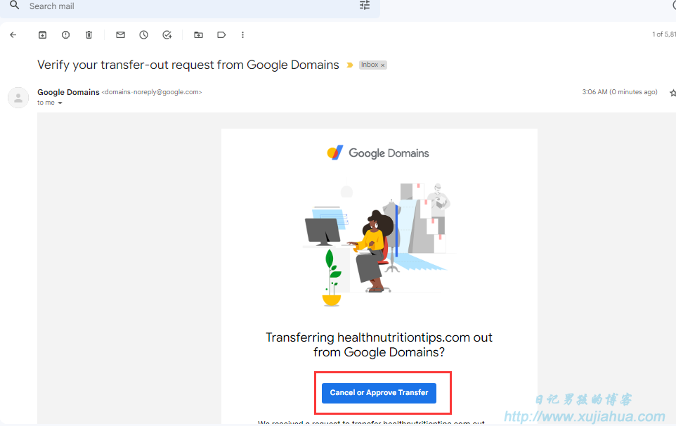Image resolution: width=676 pixels, height=426 pixels.
Task: Add email to Tasks
Action: pyautogui.click(x=167, y=35)
